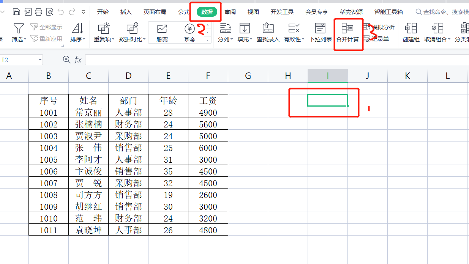Click the cell containing 1006

click(x=49, y=171)
